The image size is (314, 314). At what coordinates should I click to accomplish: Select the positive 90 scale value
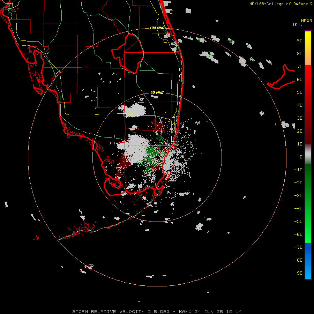point(300,41)
